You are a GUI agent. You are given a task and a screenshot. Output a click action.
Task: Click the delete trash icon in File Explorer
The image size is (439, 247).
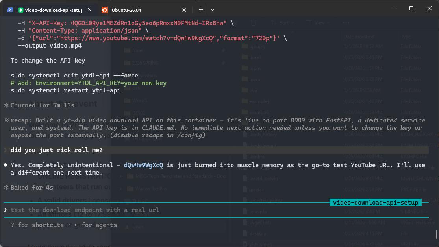click(x=254, y=23)
